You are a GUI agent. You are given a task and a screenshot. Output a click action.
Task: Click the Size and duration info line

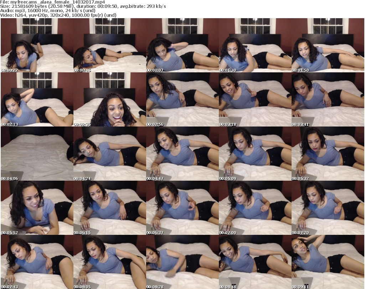coord(83,6)
